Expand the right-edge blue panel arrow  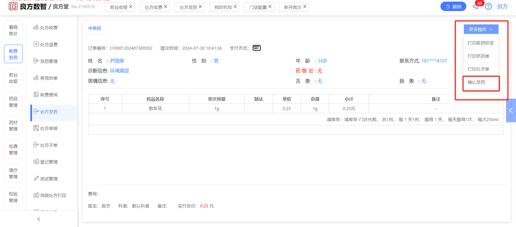pyautogui.click(x=511, y=110)
